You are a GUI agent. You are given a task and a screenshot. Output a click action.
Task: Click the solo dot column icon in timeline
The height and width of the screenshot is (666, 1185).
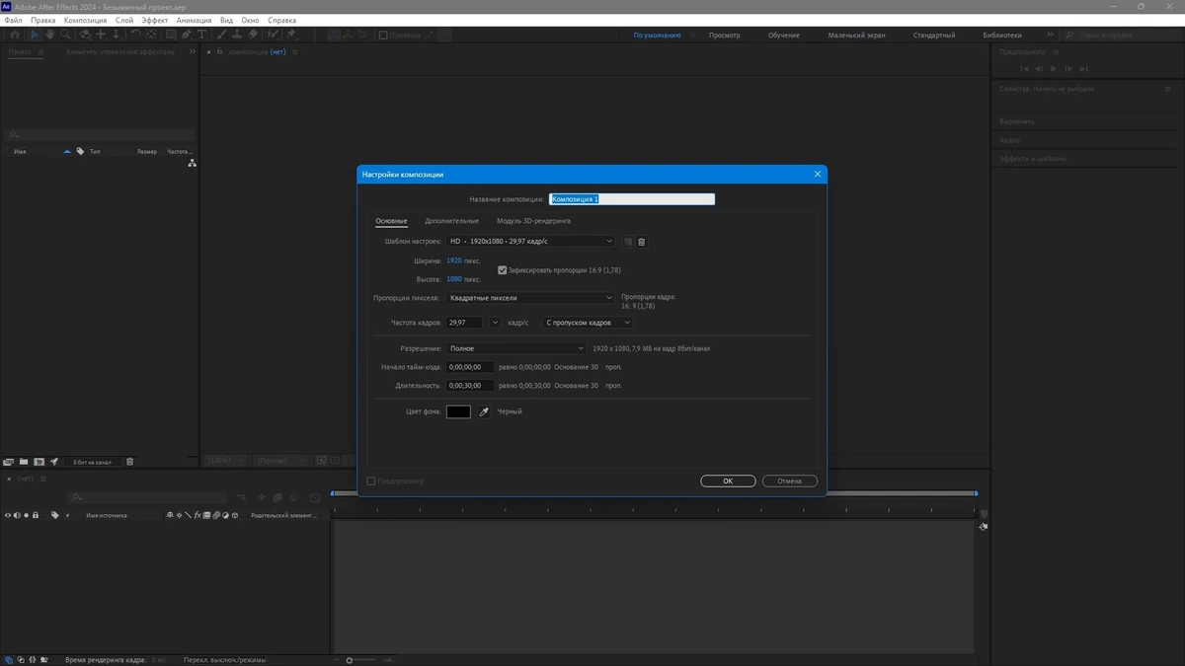coord(27,515)
